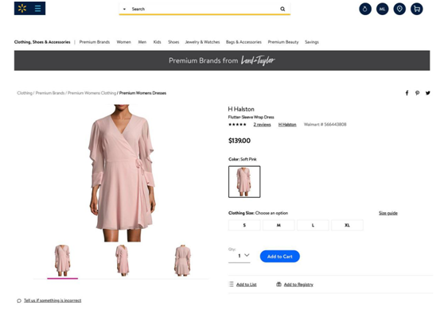
Task: Click Premium Womens Dresses breadcrumb
Action: tap(142, 93)
